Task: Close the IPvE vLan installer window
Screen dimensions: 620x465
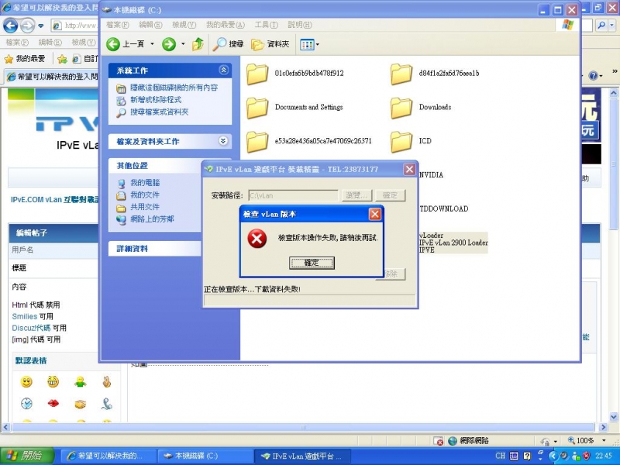Action: pyautogui.click(x=409, y=169)
